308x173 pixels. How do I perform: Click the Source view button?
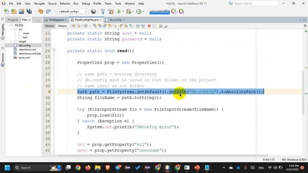(49, 26)
